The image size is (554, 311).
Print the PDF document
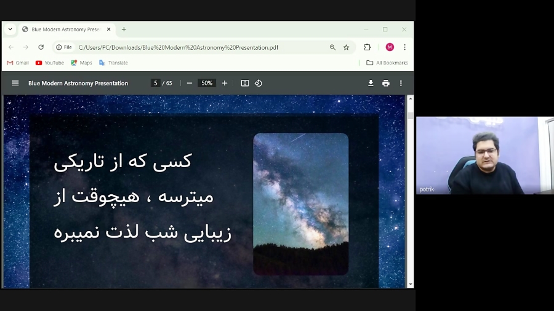(x=386, y=83)
